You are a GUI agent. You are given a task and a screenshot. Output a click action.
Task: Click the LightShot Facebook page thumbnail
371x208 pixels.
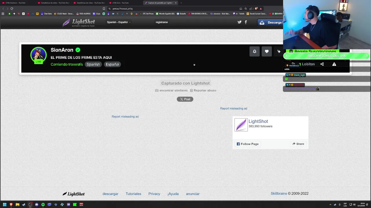[241, 125]
